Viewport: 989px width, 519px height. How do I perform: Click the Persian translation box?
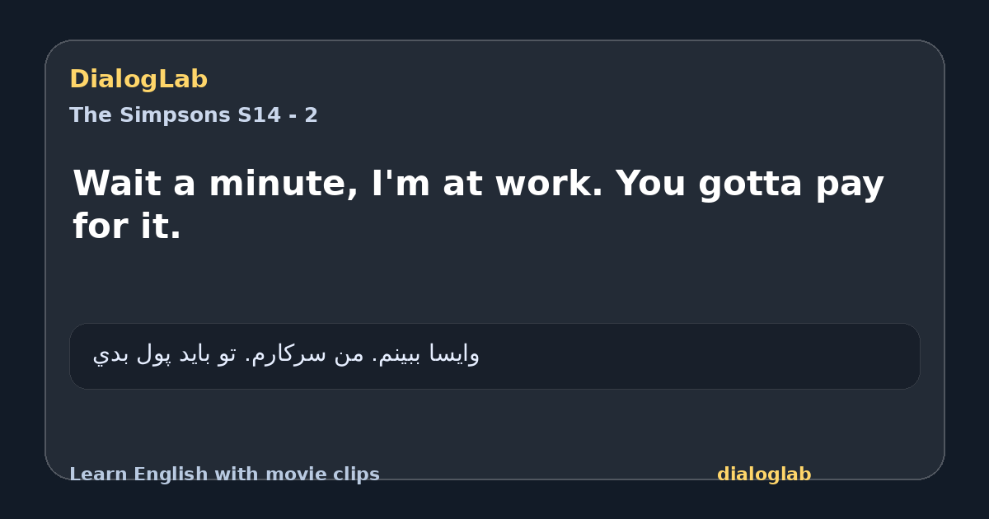tap(494, 356)
